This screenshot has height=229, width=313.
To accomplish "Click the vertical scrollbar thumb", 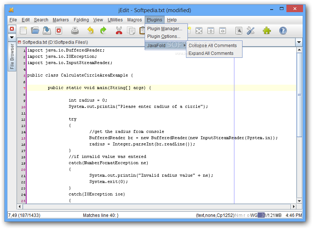I will pos(299,95).
